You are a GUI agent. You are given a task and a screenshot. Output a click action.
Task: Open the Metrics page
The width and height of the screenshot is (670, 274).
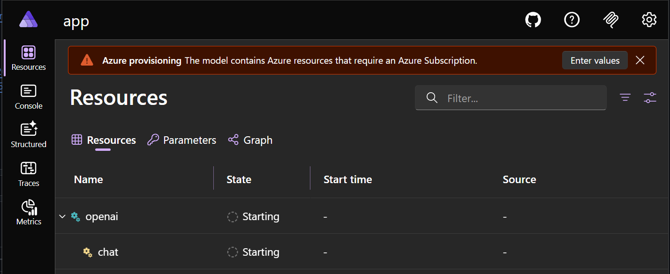28,213
